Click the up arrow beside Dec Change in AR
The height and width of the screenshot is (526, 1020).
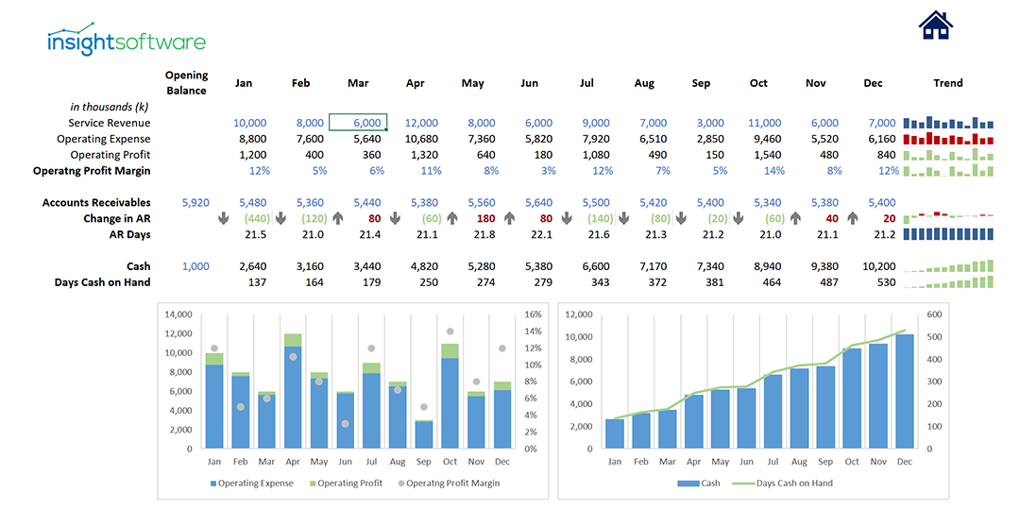point(853,218)
